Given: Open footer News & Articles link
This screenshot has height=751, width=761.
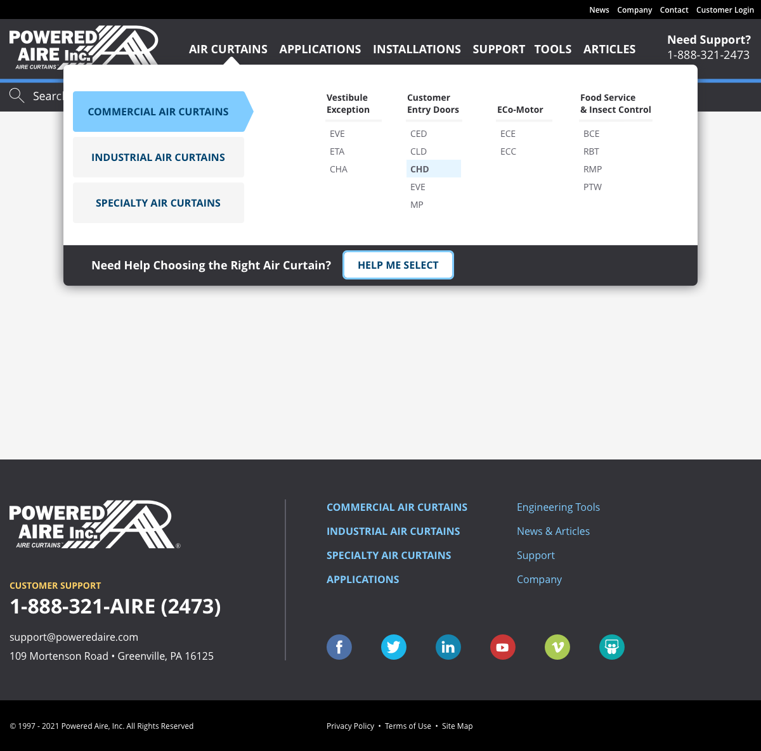Looking at the screenshot, I should 553,531.
